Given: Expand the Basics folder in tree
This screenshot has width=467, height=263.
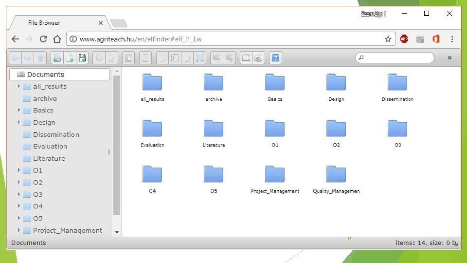Looking at the screenshot, I should pyautogui.click(x=19, y=110).
